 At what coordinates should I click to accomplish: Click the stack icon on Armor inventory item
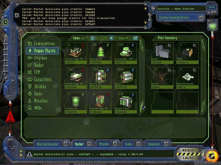(169, 45)
